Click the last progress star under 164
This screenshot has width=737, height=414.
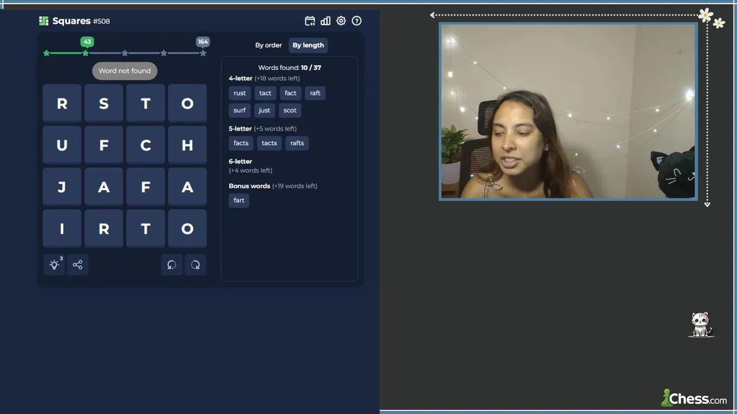coord(203,53)
